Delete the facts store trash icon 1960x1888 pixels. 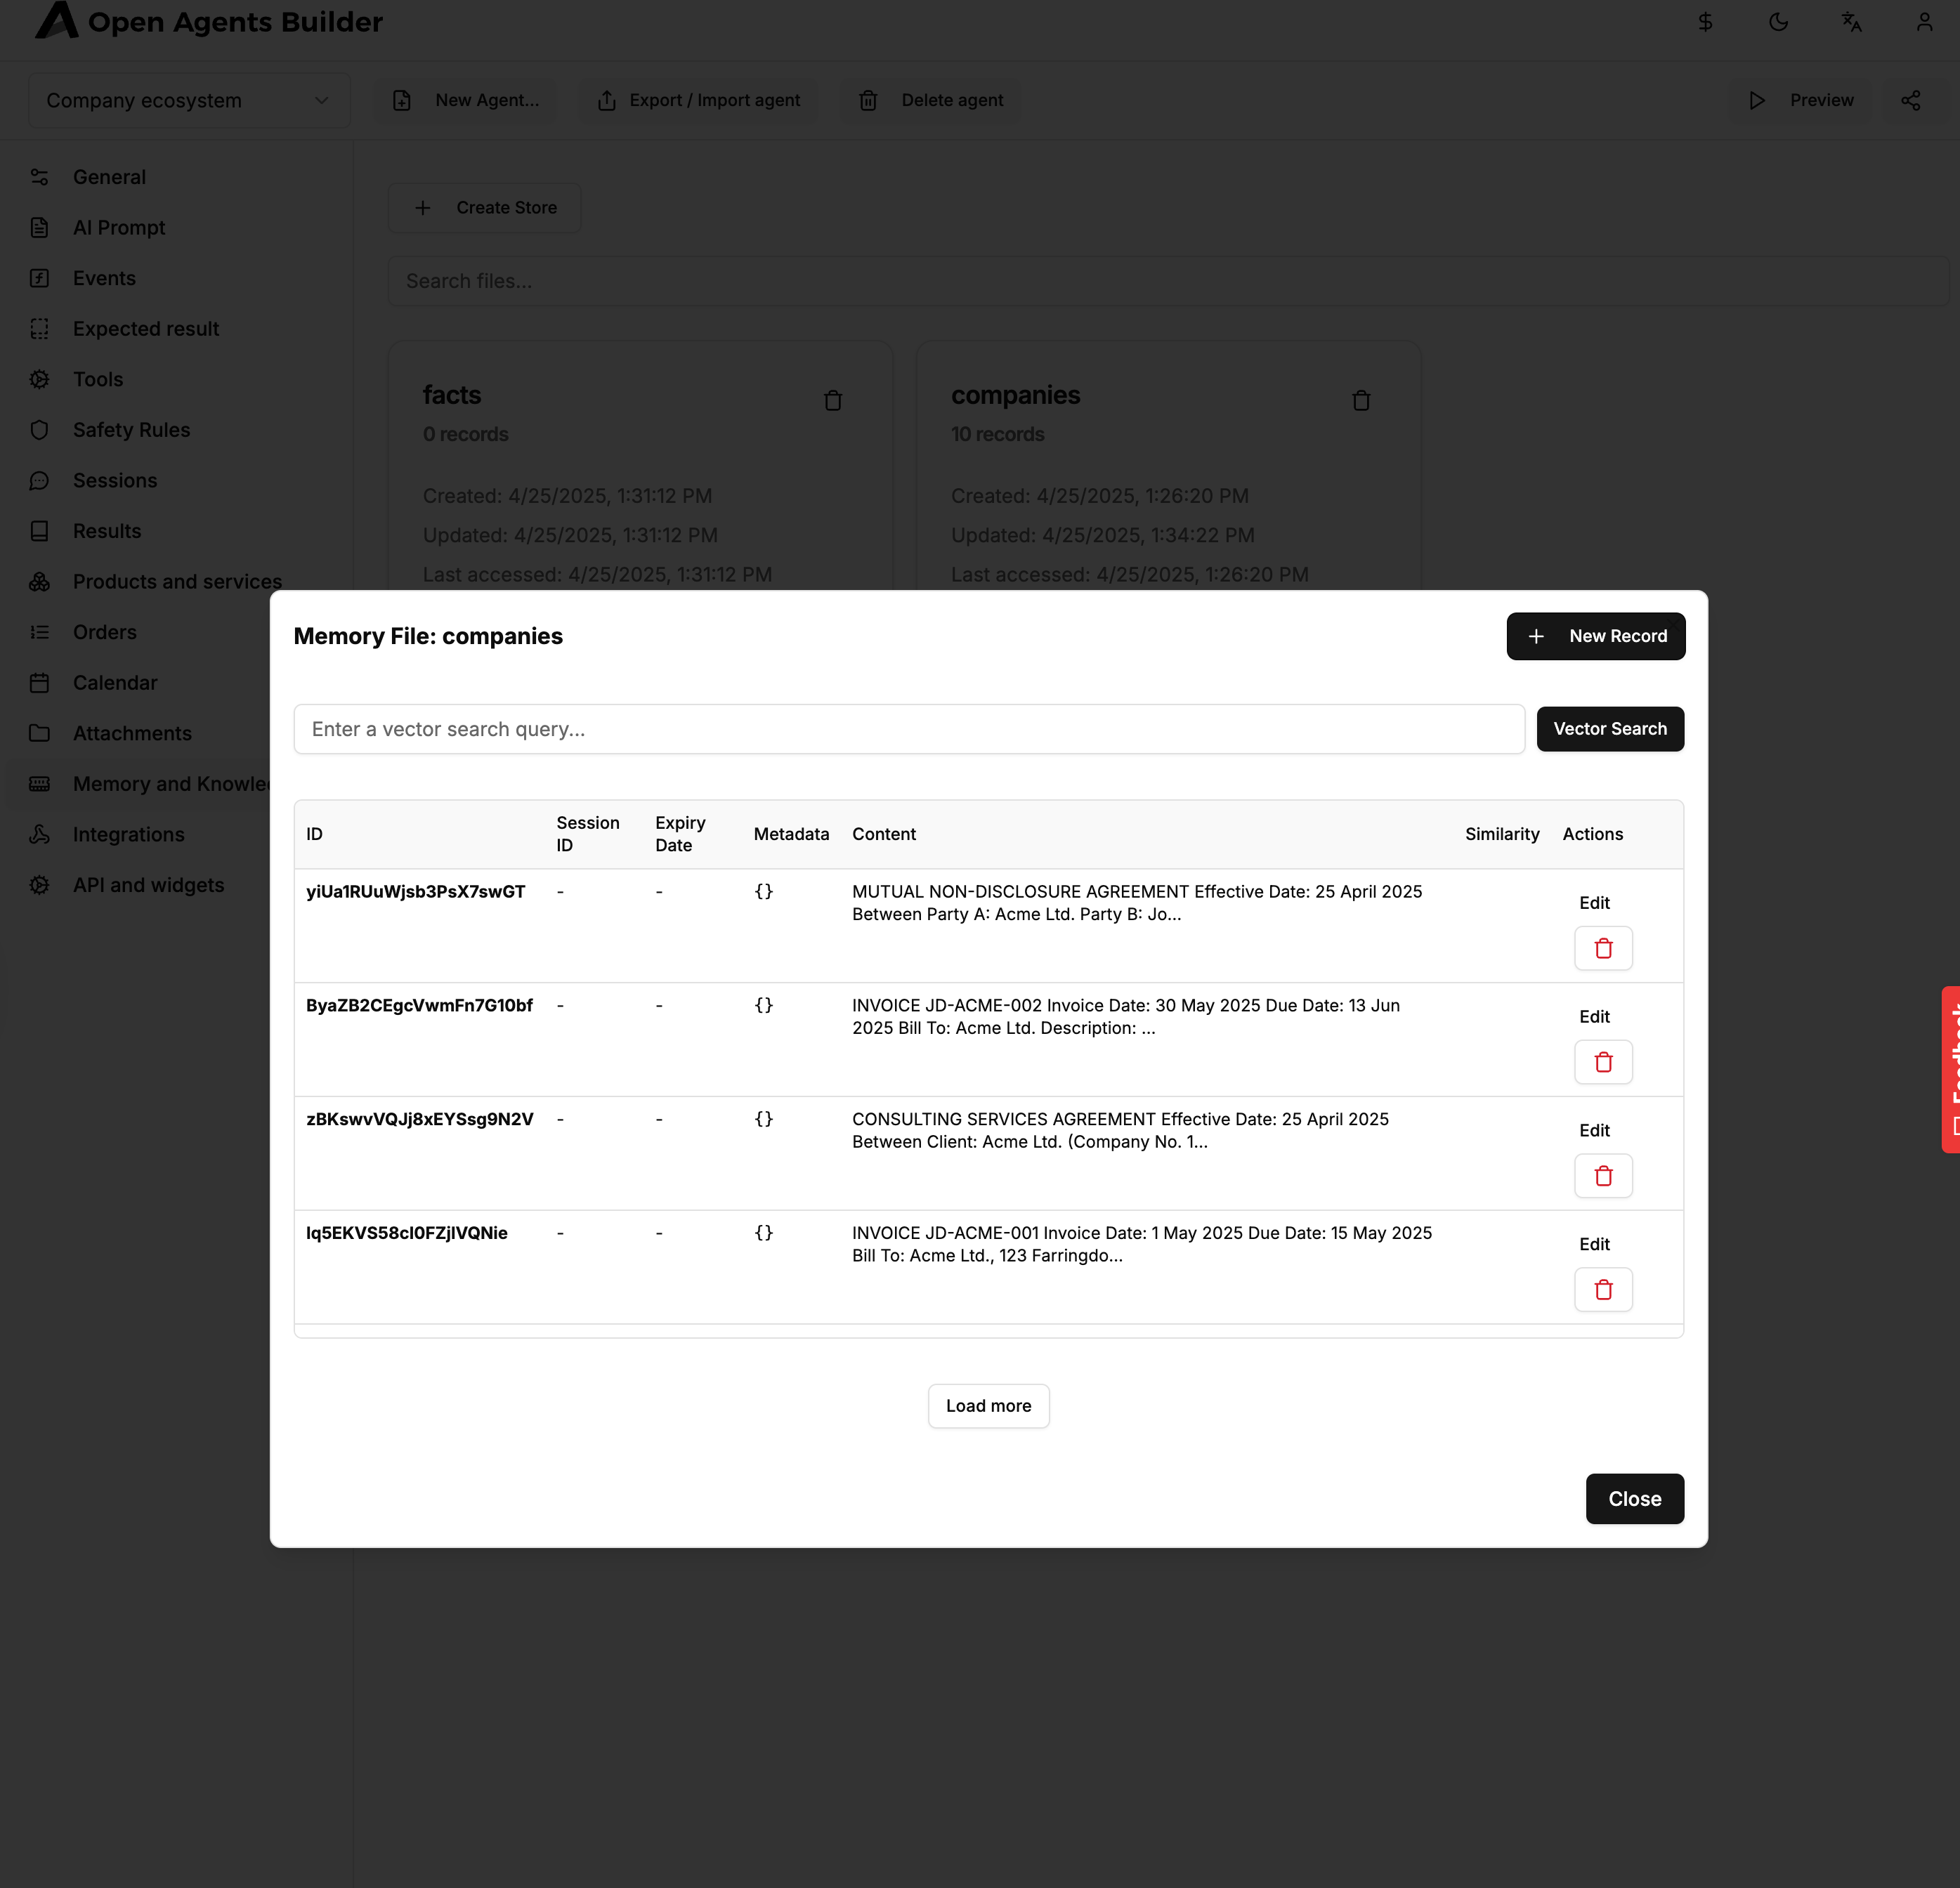833,401
